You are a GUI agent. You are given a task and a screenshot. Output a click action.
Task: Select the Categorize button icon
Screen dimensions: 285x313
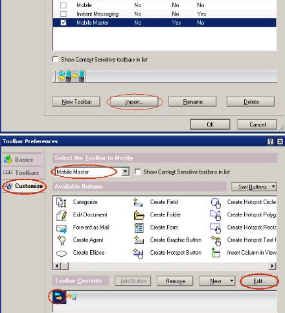tap(62, 202)
